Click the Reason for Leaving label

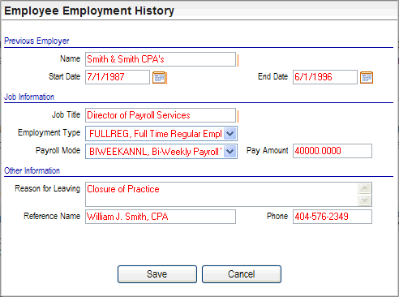point(48,188)
